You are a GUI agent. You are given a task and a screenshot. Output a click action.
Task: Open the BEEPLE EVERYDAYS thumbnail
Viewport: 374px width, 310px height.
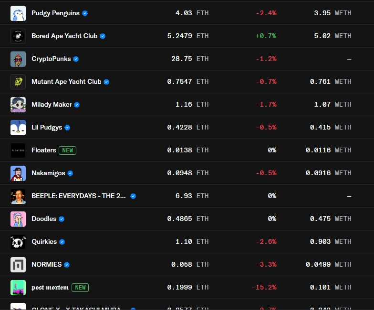coord(18,196)
